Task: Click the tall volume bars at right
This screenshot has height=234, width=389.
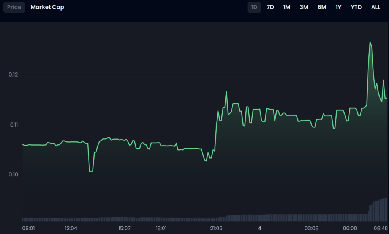Action: (380, 210)
